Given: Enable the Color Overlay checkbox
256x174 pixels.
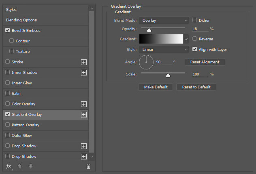Looking at the screenshot, I should click(8, 104).
